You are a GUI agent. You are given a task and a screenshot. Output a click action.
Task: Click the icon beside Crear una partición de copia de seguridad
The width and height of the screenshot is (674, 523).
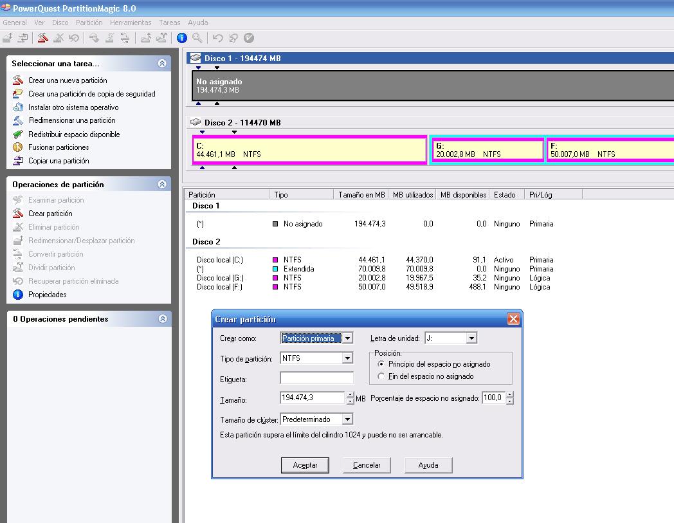[x=17, y=93]
